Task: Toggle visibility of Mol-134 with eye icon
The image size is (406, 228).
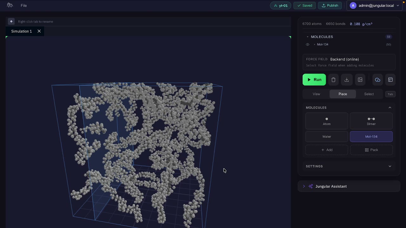Action: 307,44
